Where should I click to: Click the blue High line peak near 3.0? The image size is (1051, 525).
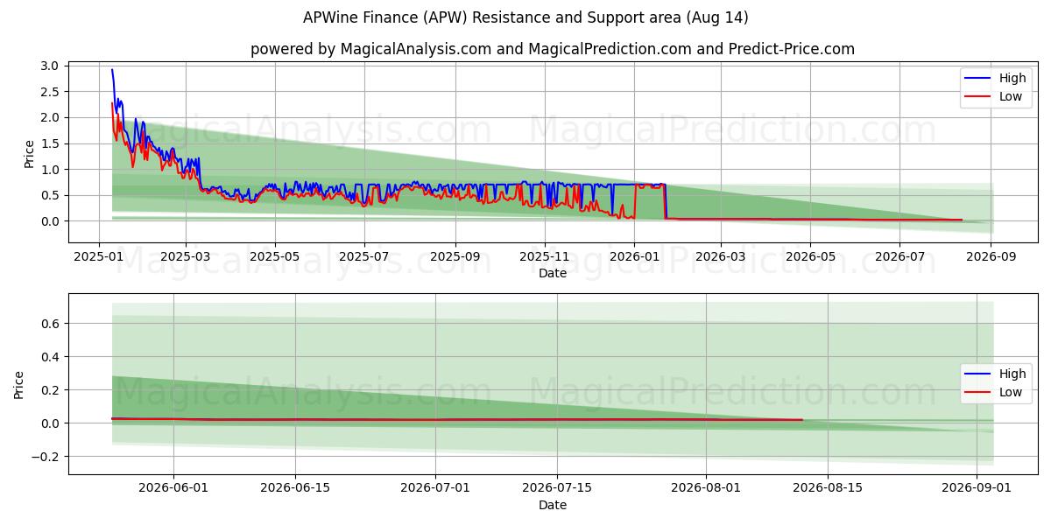(112, 70)
